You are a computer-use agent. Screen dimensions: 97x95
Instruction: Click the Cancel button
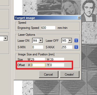point(49,74)
